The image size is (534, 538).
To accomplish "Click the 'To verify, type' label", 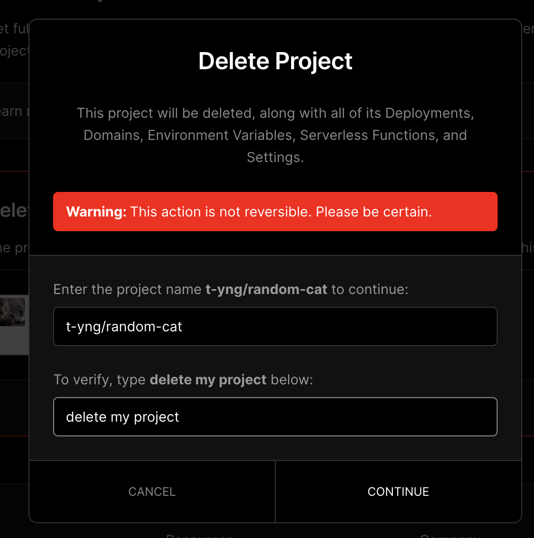I will pyautogui.click(x=100, y=379).
